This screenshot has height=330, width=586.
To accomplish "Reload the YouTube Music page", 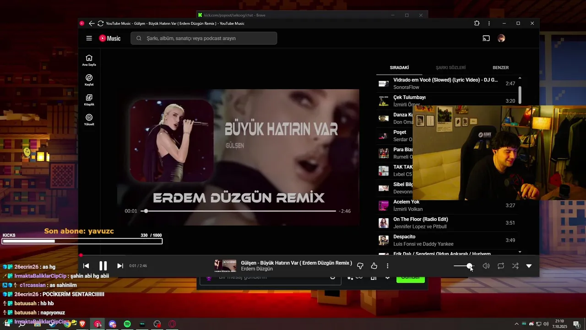I will 100,23.
